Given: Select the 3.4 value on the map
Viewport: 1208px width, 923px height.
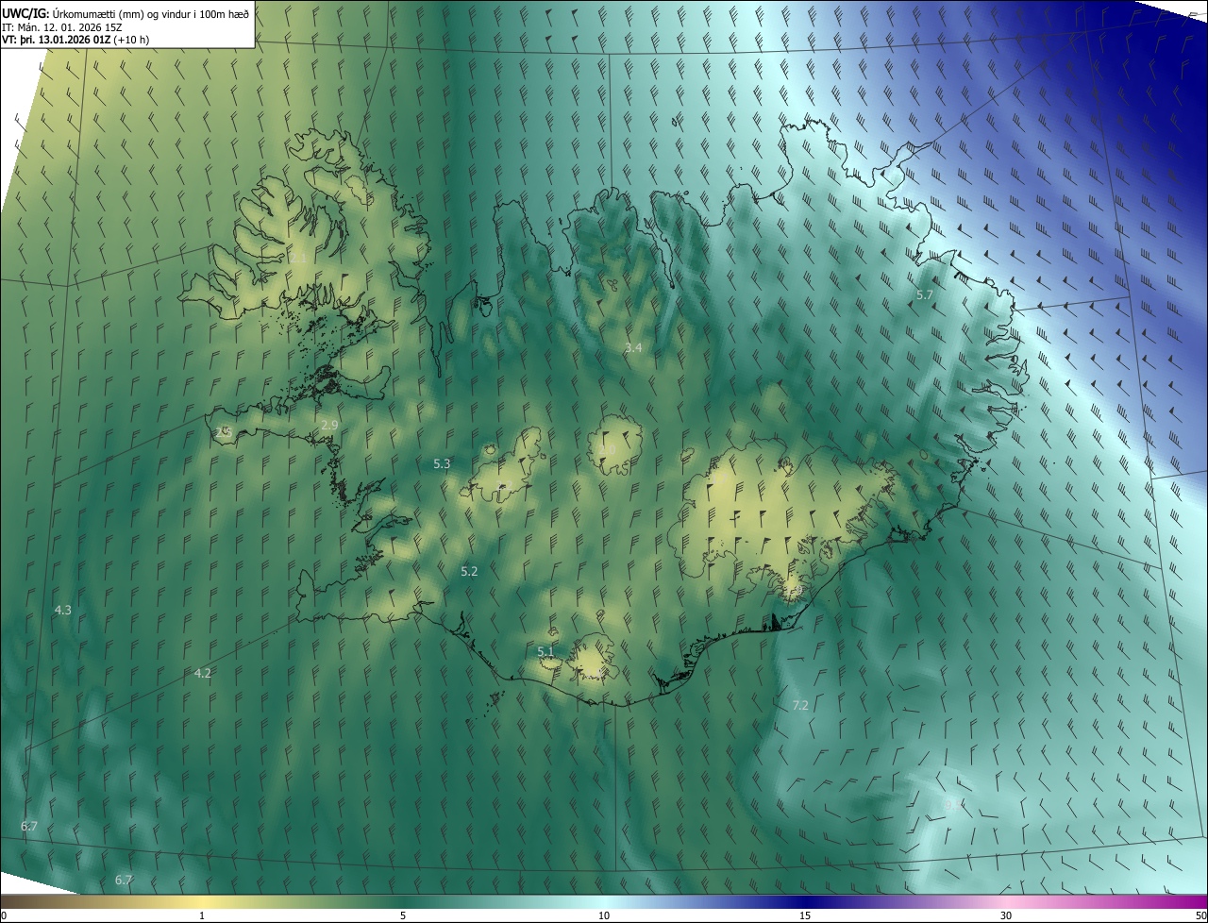Looking at the screenshot, I should tap(633, 348).
